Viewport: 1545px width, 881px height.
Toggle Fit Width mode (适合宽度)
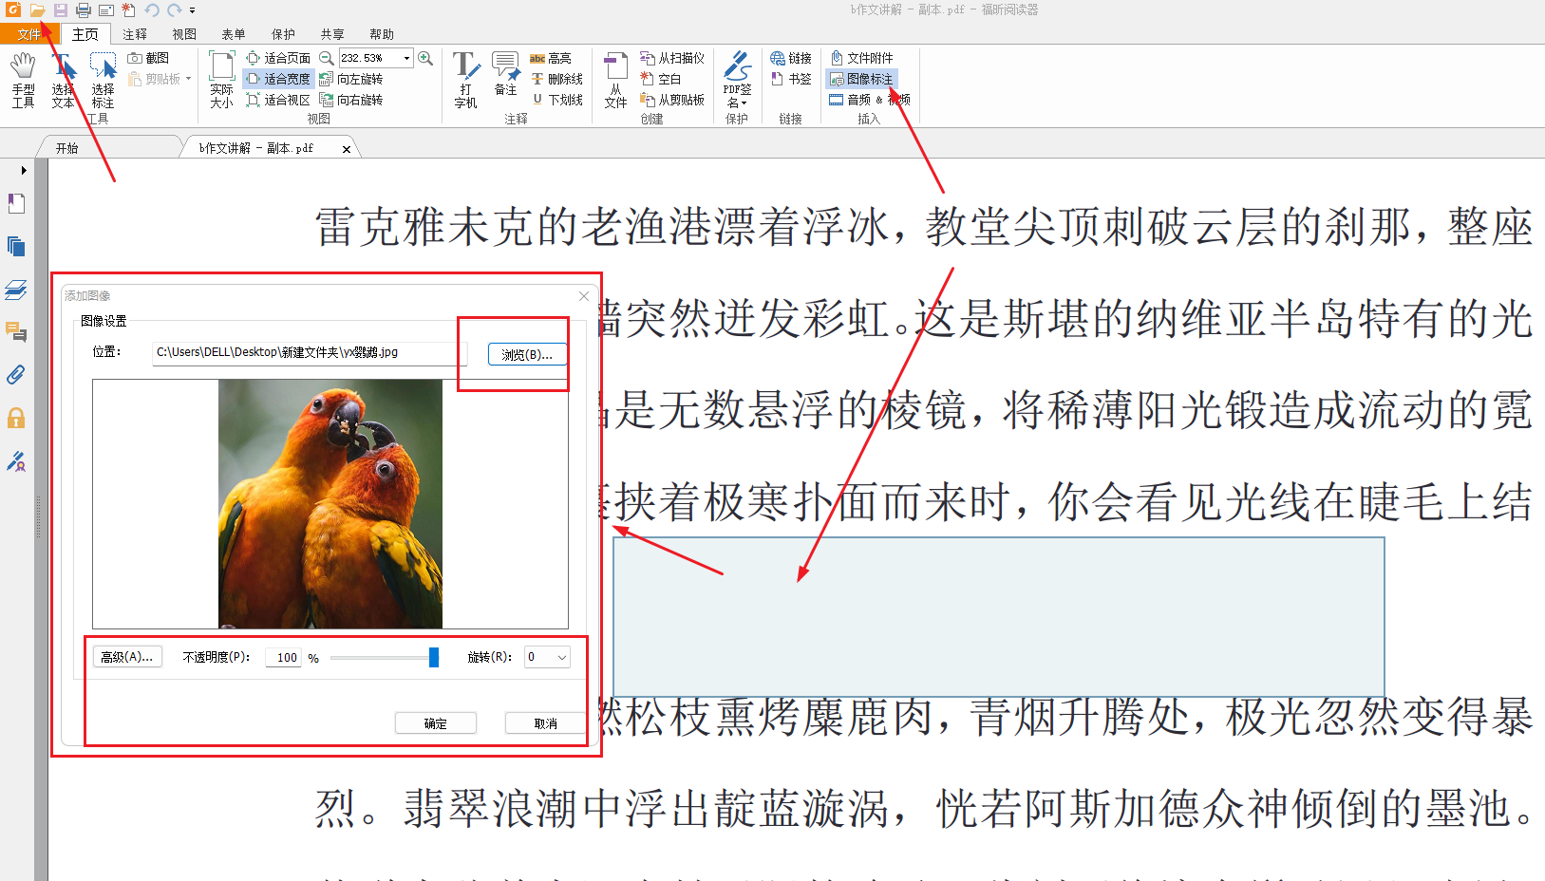(x=278, y=78)
